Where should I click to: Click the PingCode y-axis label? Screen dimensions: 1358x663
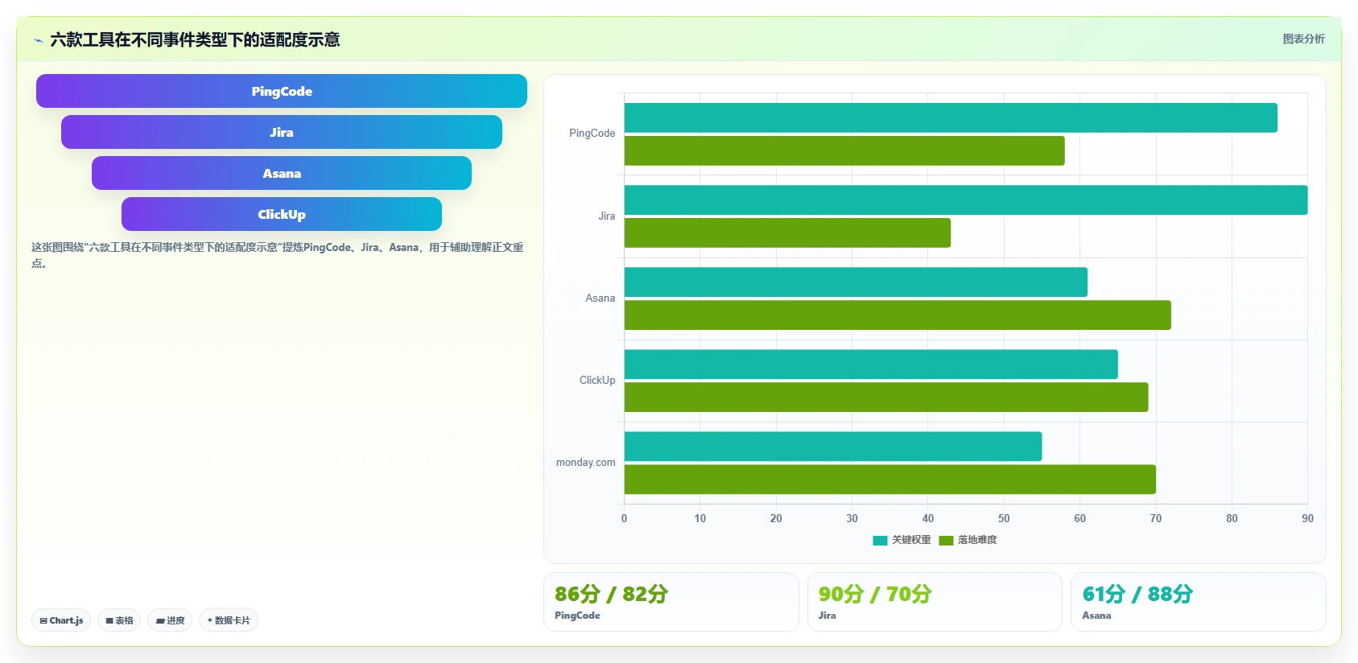592,134
